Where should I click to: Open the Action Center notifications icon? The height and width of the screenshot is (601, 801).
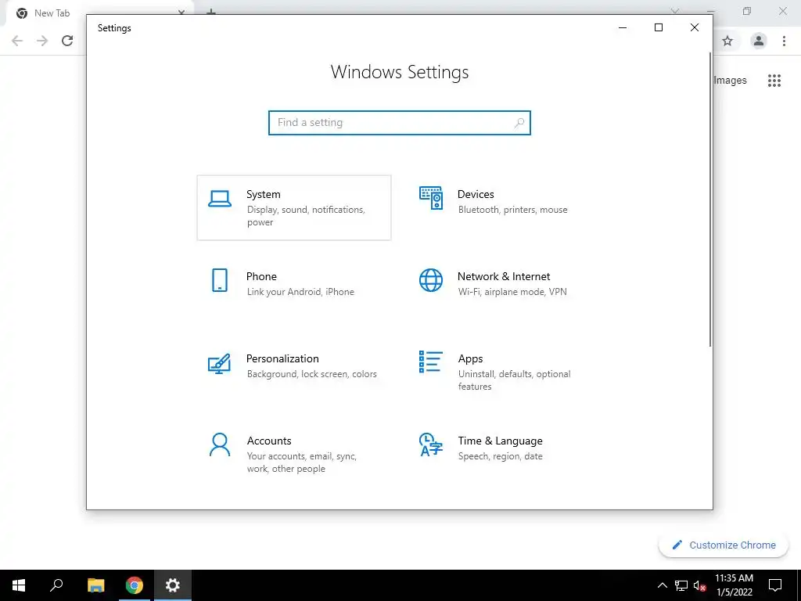(775, 585)
